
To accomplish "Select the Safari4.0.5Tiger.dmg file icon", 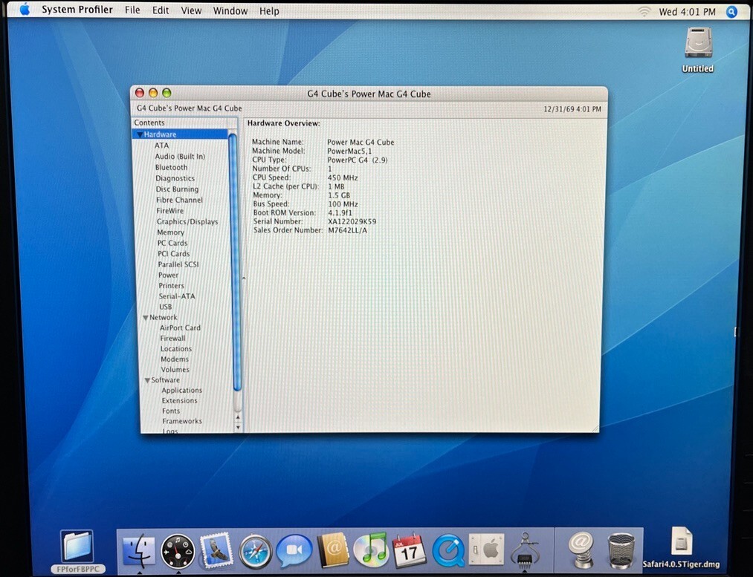I will pyautogui.click(x=682, y=541).
